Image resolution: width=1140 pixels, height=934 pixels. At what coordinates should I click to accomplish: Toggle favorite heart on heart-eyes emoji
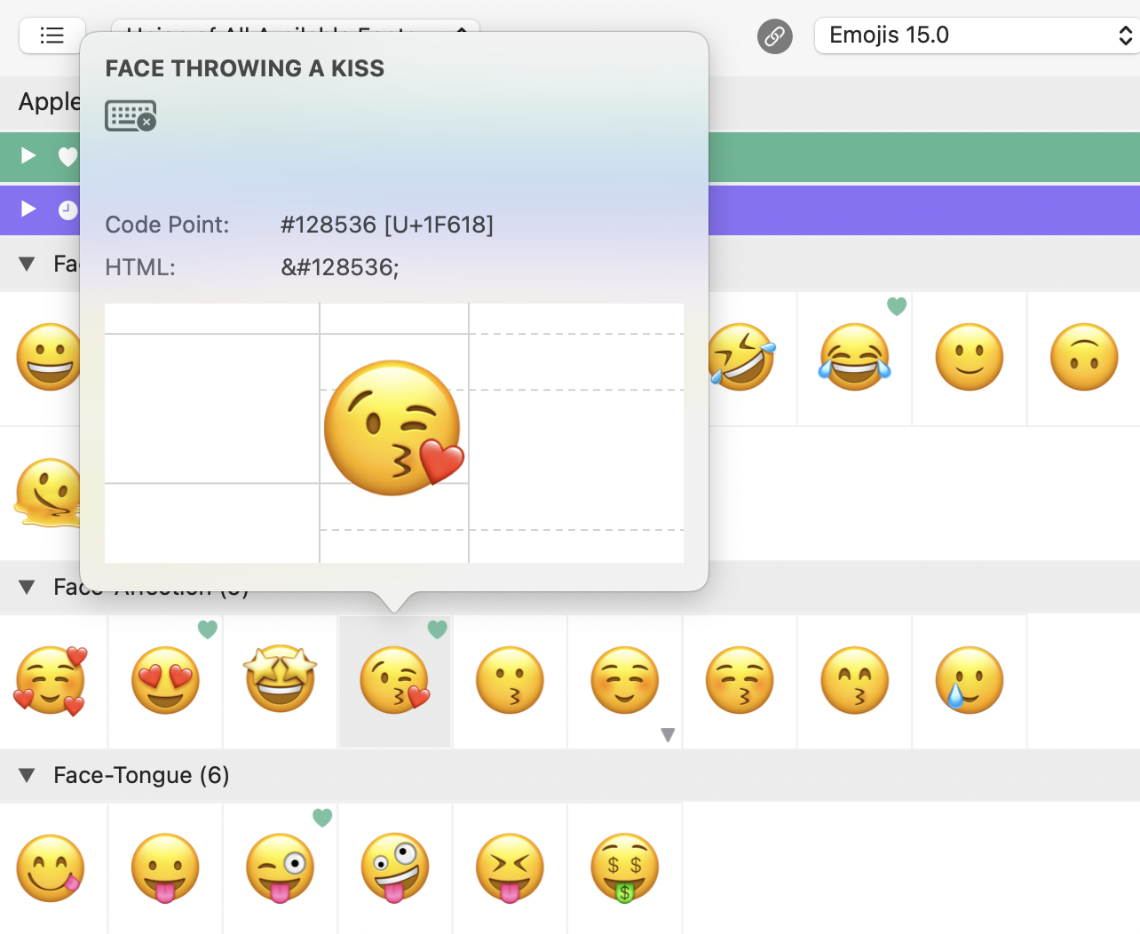click(x=208, y=629)
